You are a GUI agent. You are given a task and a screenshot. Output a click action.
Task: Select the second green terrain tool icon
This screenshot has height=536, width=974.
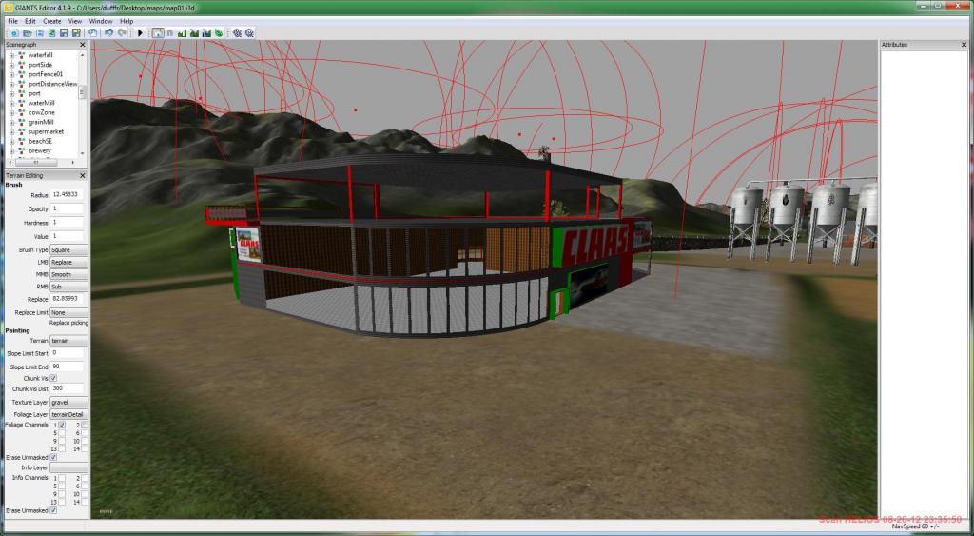coord(194,33)
